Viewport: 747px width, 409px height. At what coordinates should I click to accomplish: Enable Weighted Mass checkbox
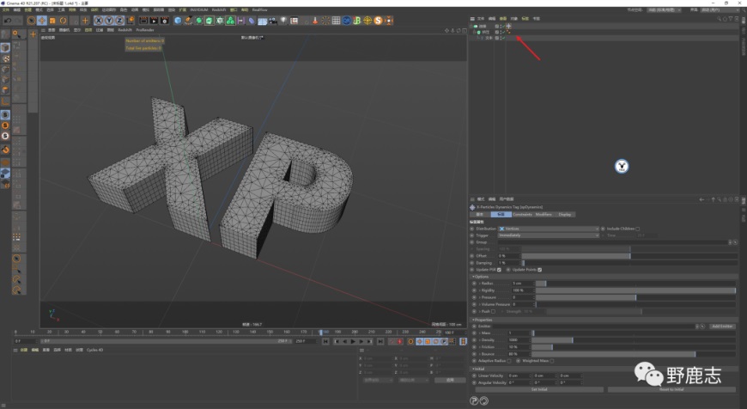pyautogui.click(x=552, y=361)
